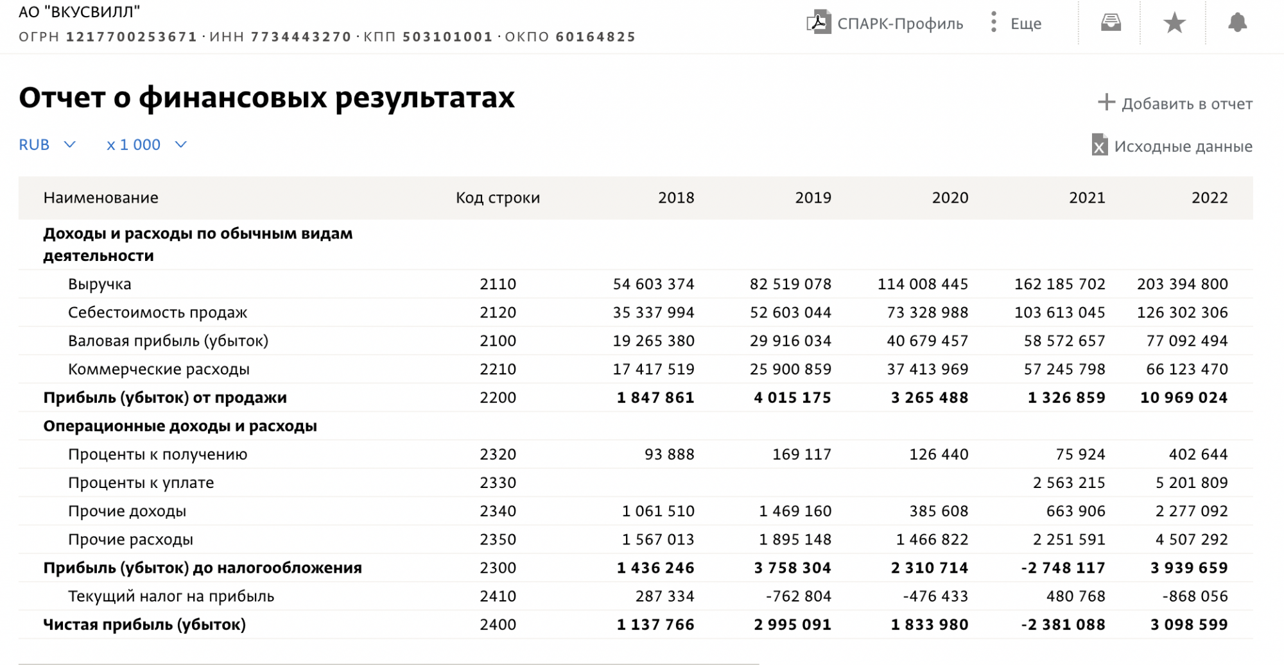
Task: Click the inbox tray icon
Action: [x=1111, y=23]
